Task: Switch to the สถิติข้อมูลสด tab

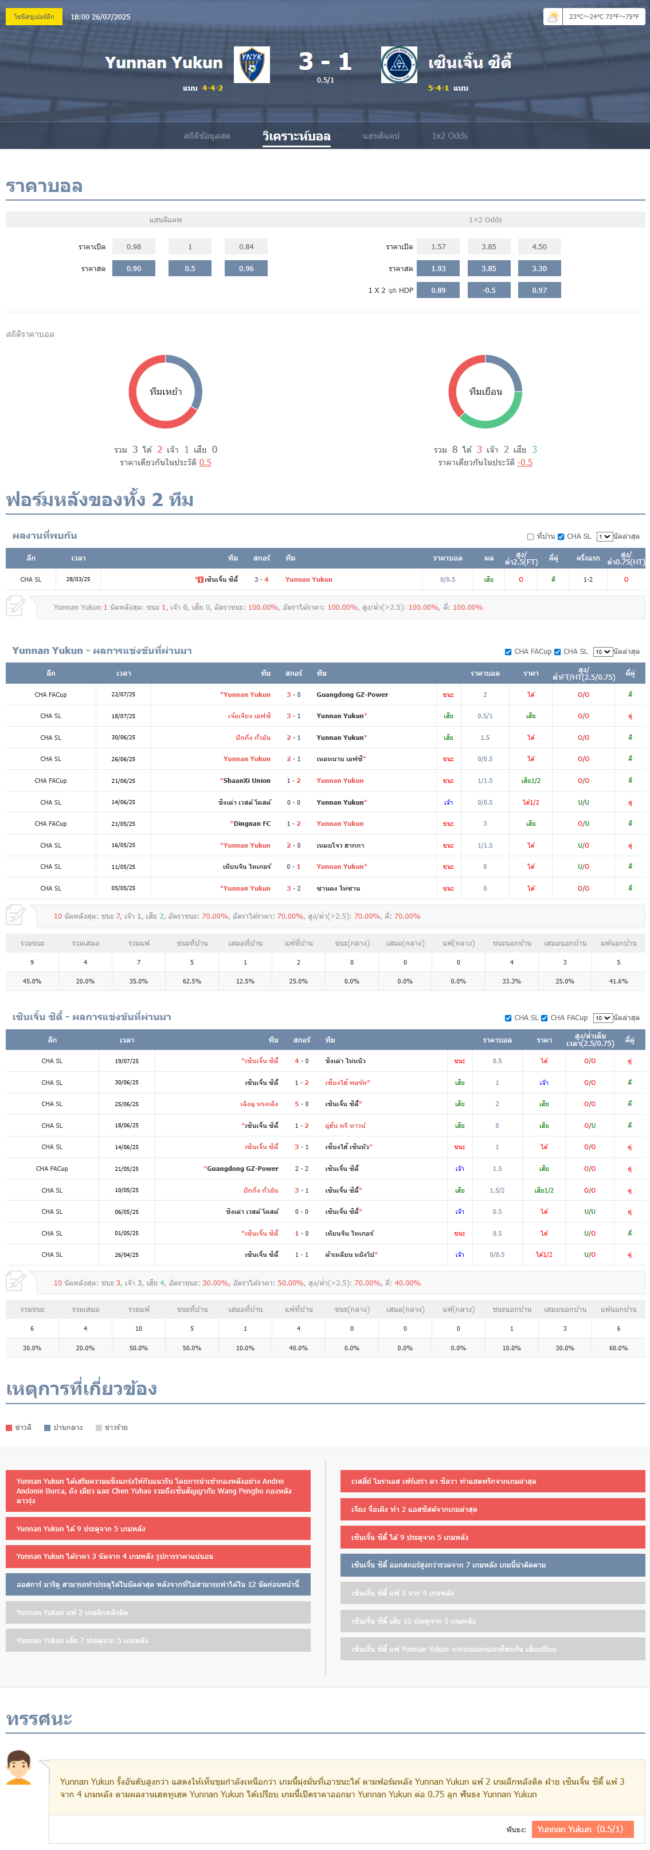Action: tap(207, 136)
